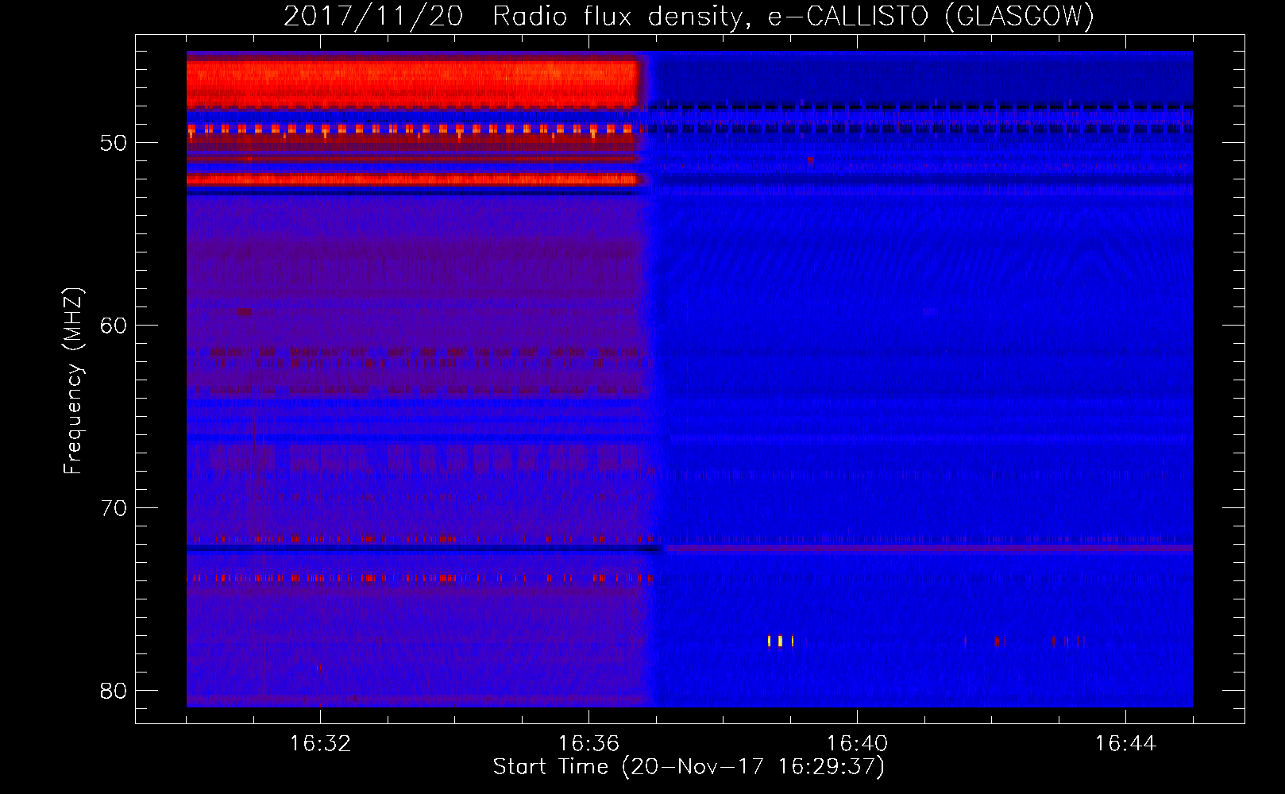
Task: Click the 80 frequency tick label
Action: click(114, 691)
